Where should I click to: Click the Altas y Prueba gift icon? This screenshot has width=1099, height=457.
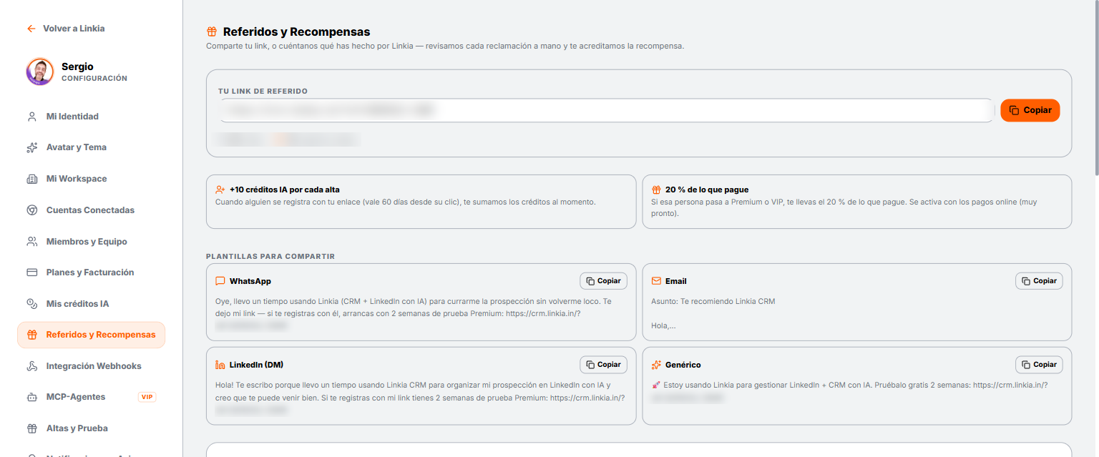click(x=31, y=428)
